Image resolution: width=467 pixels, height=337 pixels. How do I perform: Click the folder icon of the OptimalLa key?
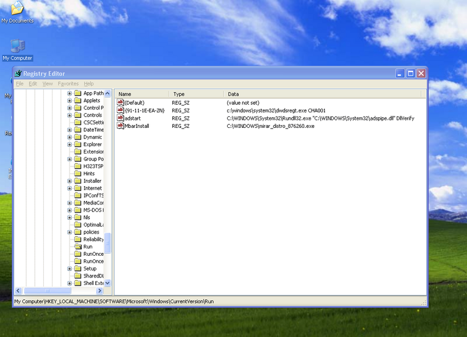pyautogui.click(x=78, y=225)
